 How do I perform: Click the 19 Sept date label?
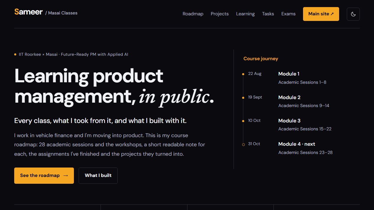click(255, 97)
